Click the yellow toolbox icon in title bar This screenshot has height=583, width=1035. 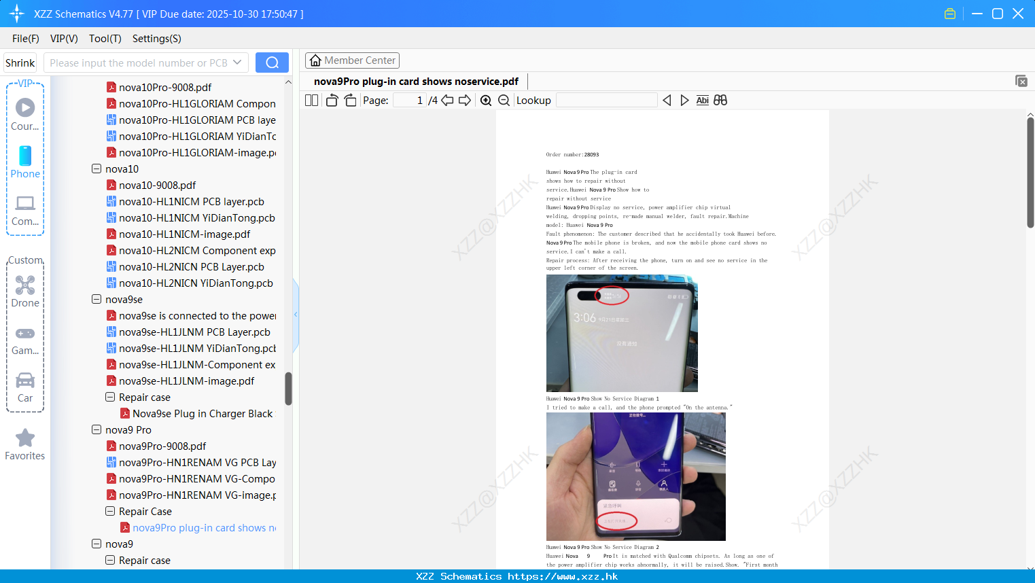[x=950, y=14]
